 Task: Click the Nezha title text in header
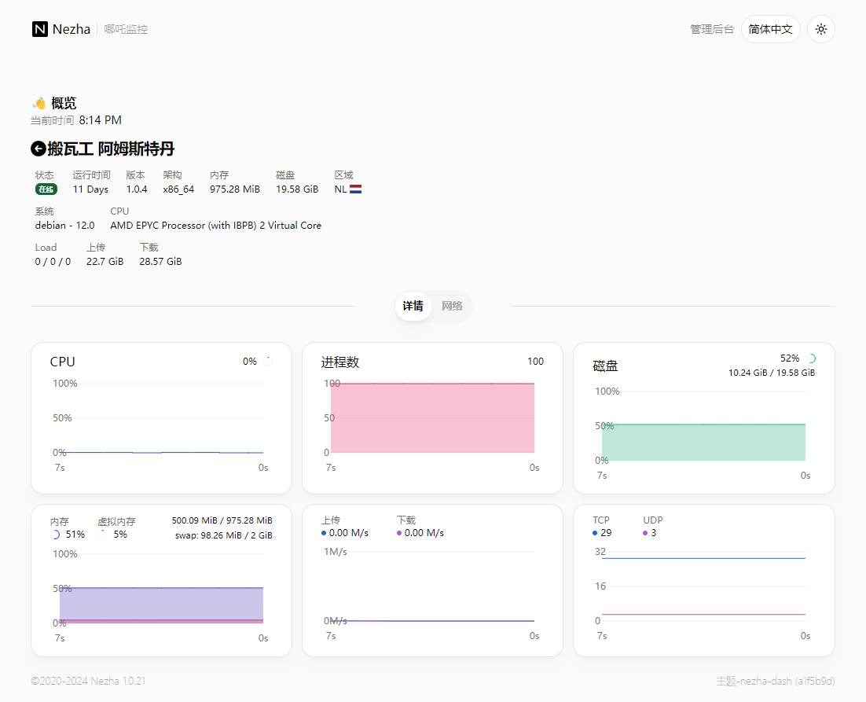click(72, 29)
